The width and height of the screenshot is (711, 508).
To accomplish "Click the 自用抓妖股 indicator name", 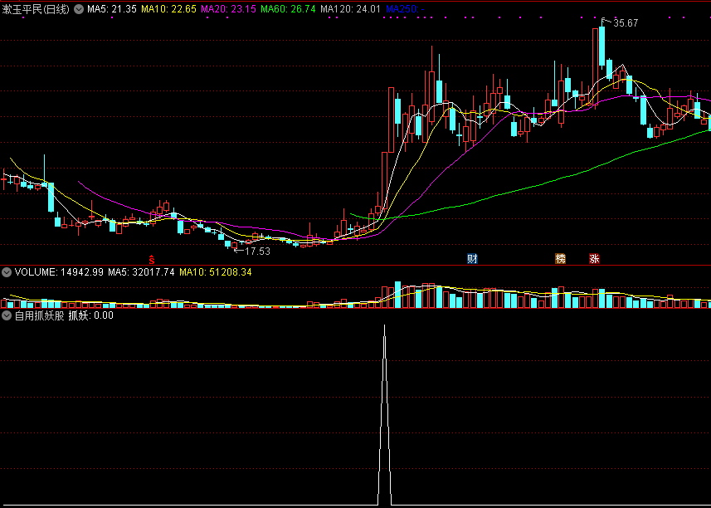I will (x=40, y=315).
